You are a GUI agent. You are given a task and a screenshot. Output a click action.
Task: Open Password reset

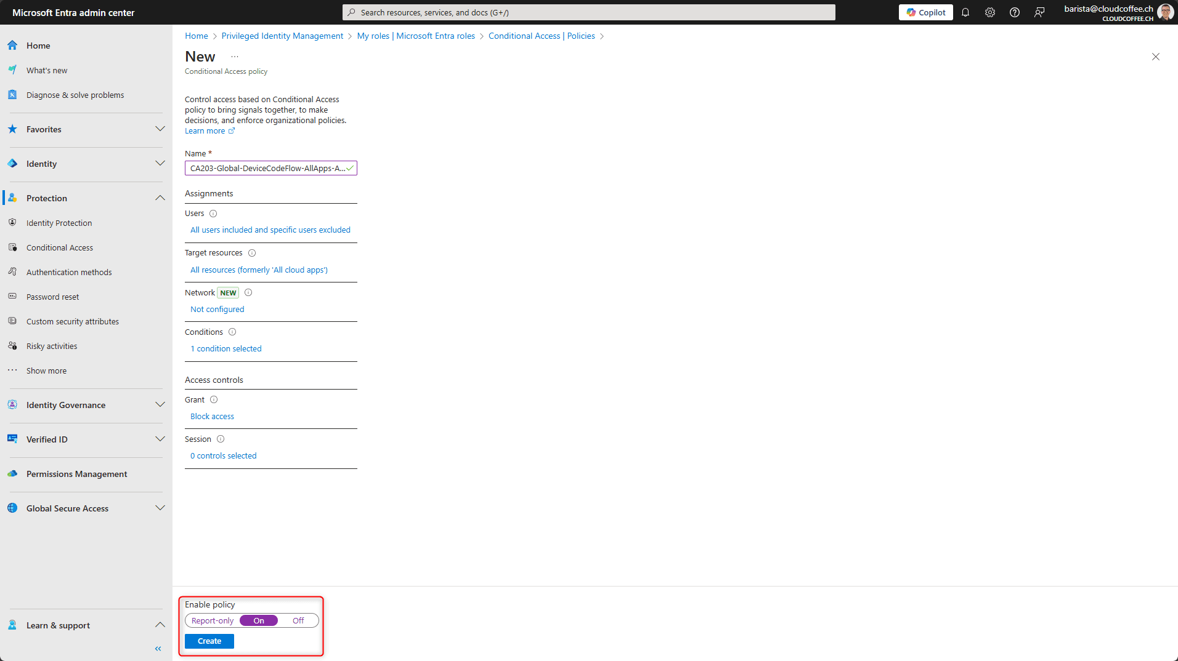(53, 297)
